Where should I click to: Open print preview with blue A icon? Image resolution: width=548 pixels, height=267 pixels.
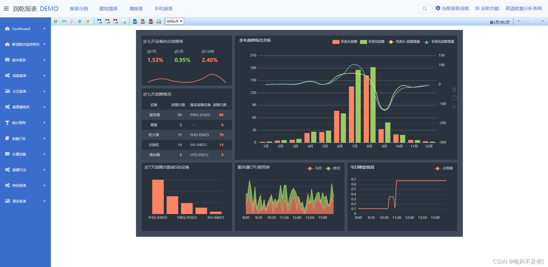click(99, 21)
